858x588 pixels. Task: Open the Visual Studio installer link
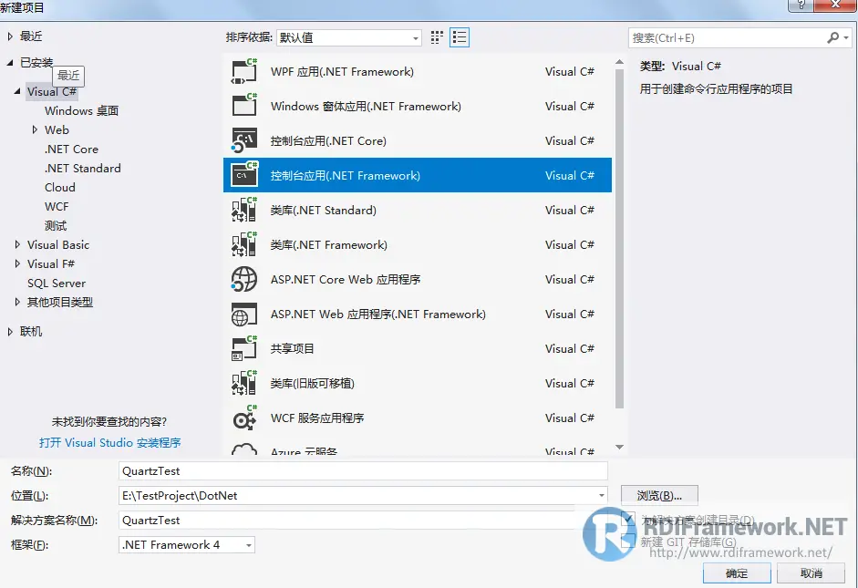click(110, 442)
